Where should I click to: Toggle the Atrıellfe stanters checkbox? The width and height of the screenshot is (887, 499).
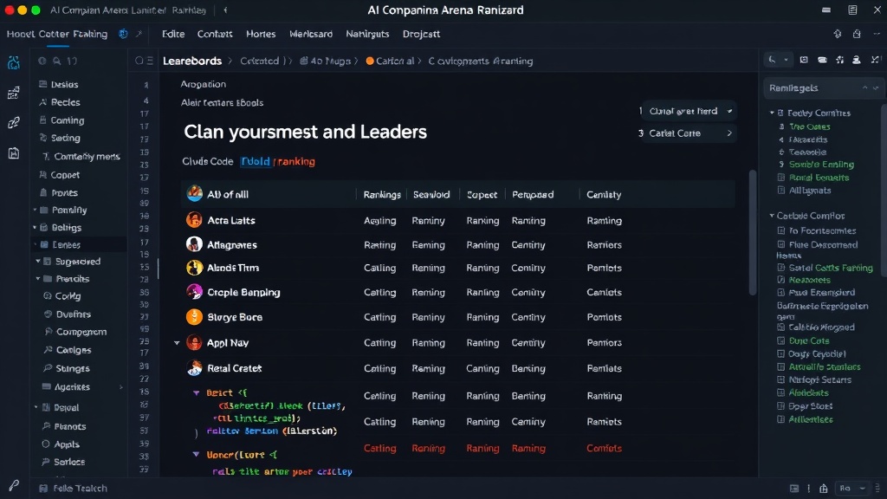(x=781, y=367)
